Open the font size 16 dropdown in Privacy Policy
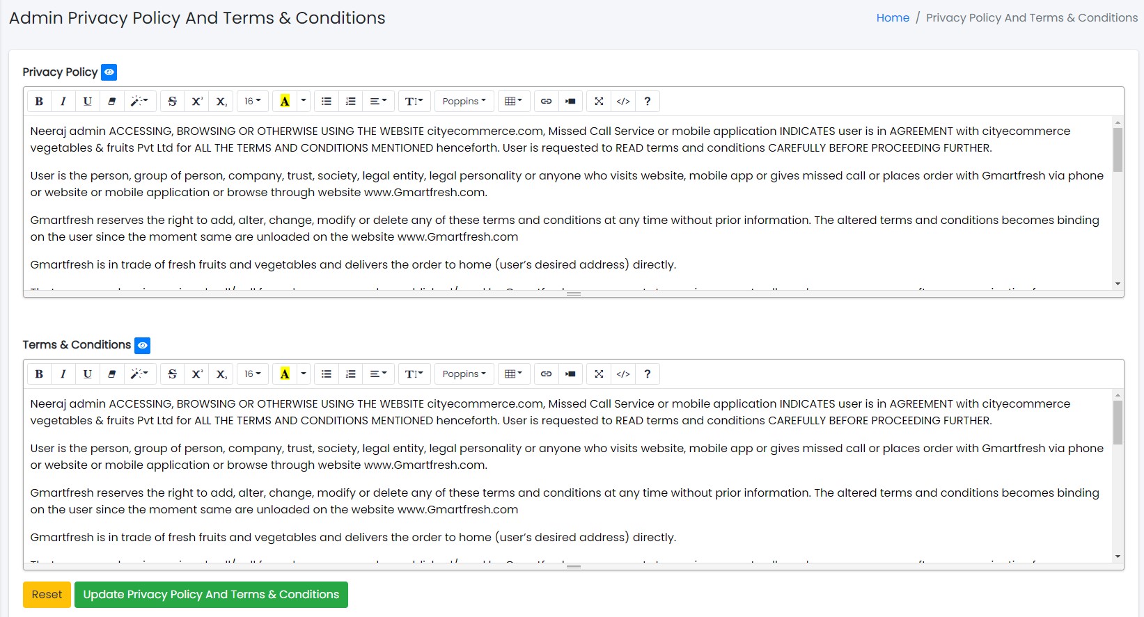The height and width of the screenshot is (617, 1144). [253, 102]
